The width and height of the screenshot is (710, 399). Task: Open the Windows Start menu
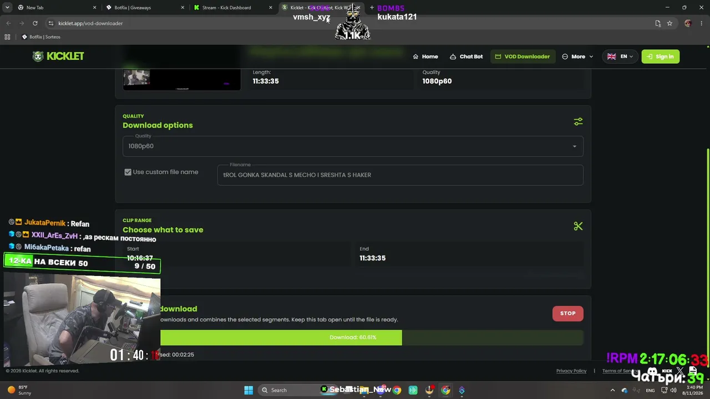click(248, 390)
